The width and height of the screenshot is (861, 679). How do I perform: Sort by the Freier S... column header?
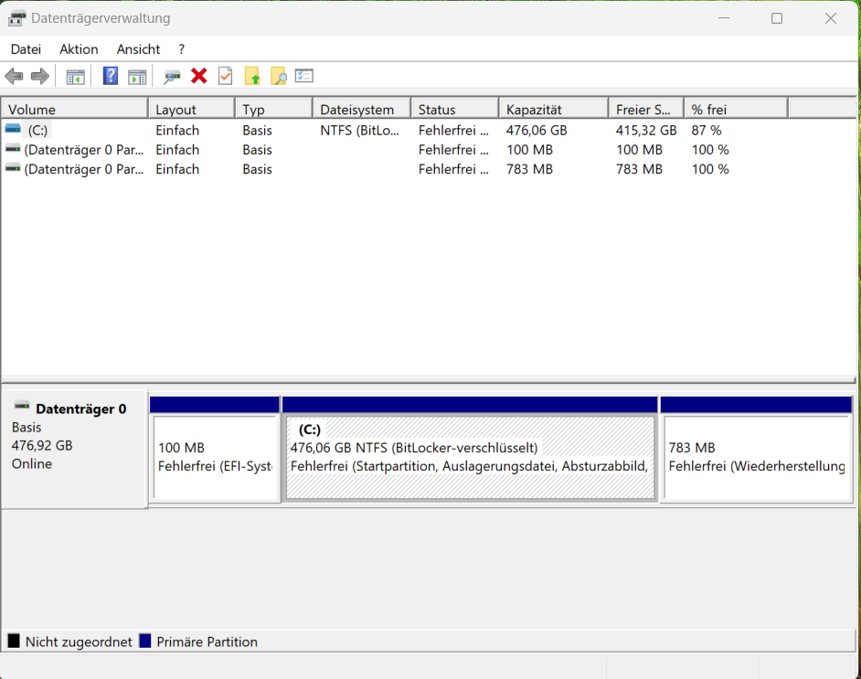(646, 110)
